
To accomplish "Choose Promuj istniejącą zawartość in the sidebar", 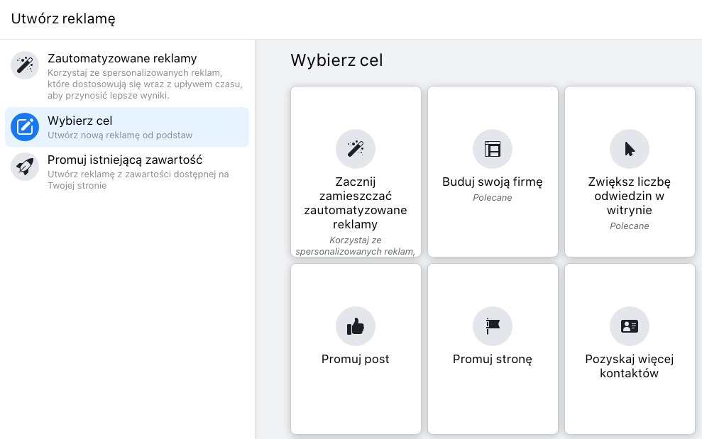I will coord(125,160).
